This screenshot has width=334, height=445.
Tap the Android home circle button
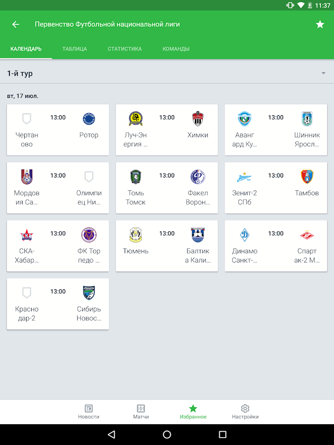pos(167,434)
